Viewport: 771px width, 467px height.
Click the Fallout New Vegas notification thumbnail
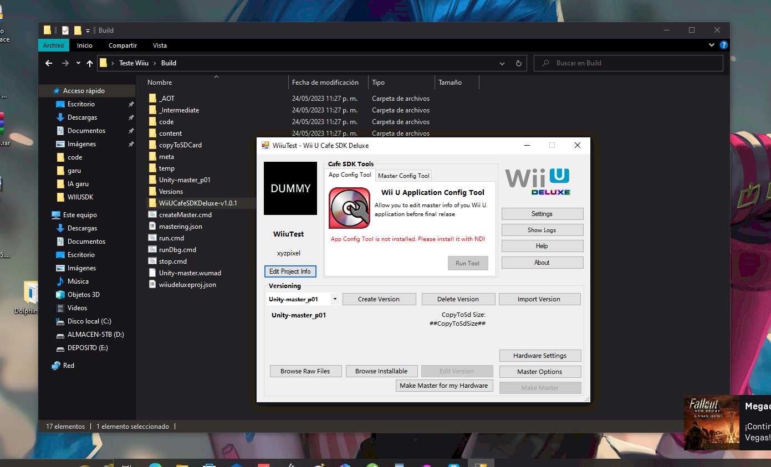coord(712,423)
